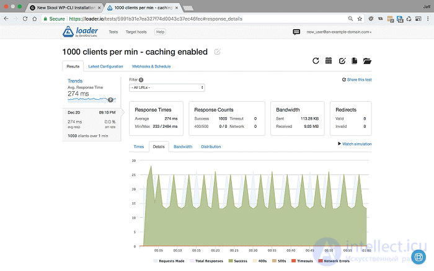This screenshot has height=271, width=434.
Task: Go forward in browser
Action: point(15,19)
